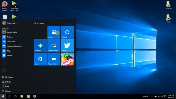This screenshot has width=176, height=99.
Task: Open the Cortana tile
Action: pos(67,32)
